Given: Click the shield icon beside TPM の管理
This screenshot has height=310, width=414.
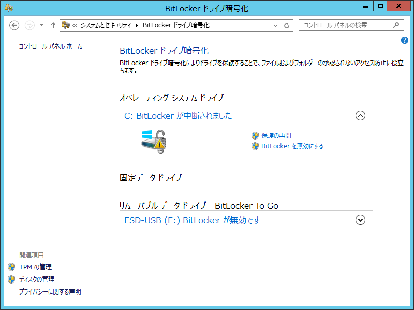Looking at the screenshot, I should (x=11, y=267).
